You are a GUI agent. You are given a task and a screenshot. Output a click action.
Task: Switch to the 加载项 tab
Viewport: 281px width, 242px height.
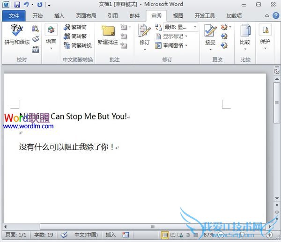click(x=234, y=16)
